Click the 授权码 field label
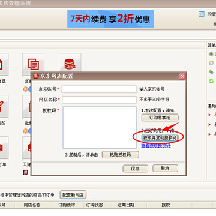 (x=49, y=110)
